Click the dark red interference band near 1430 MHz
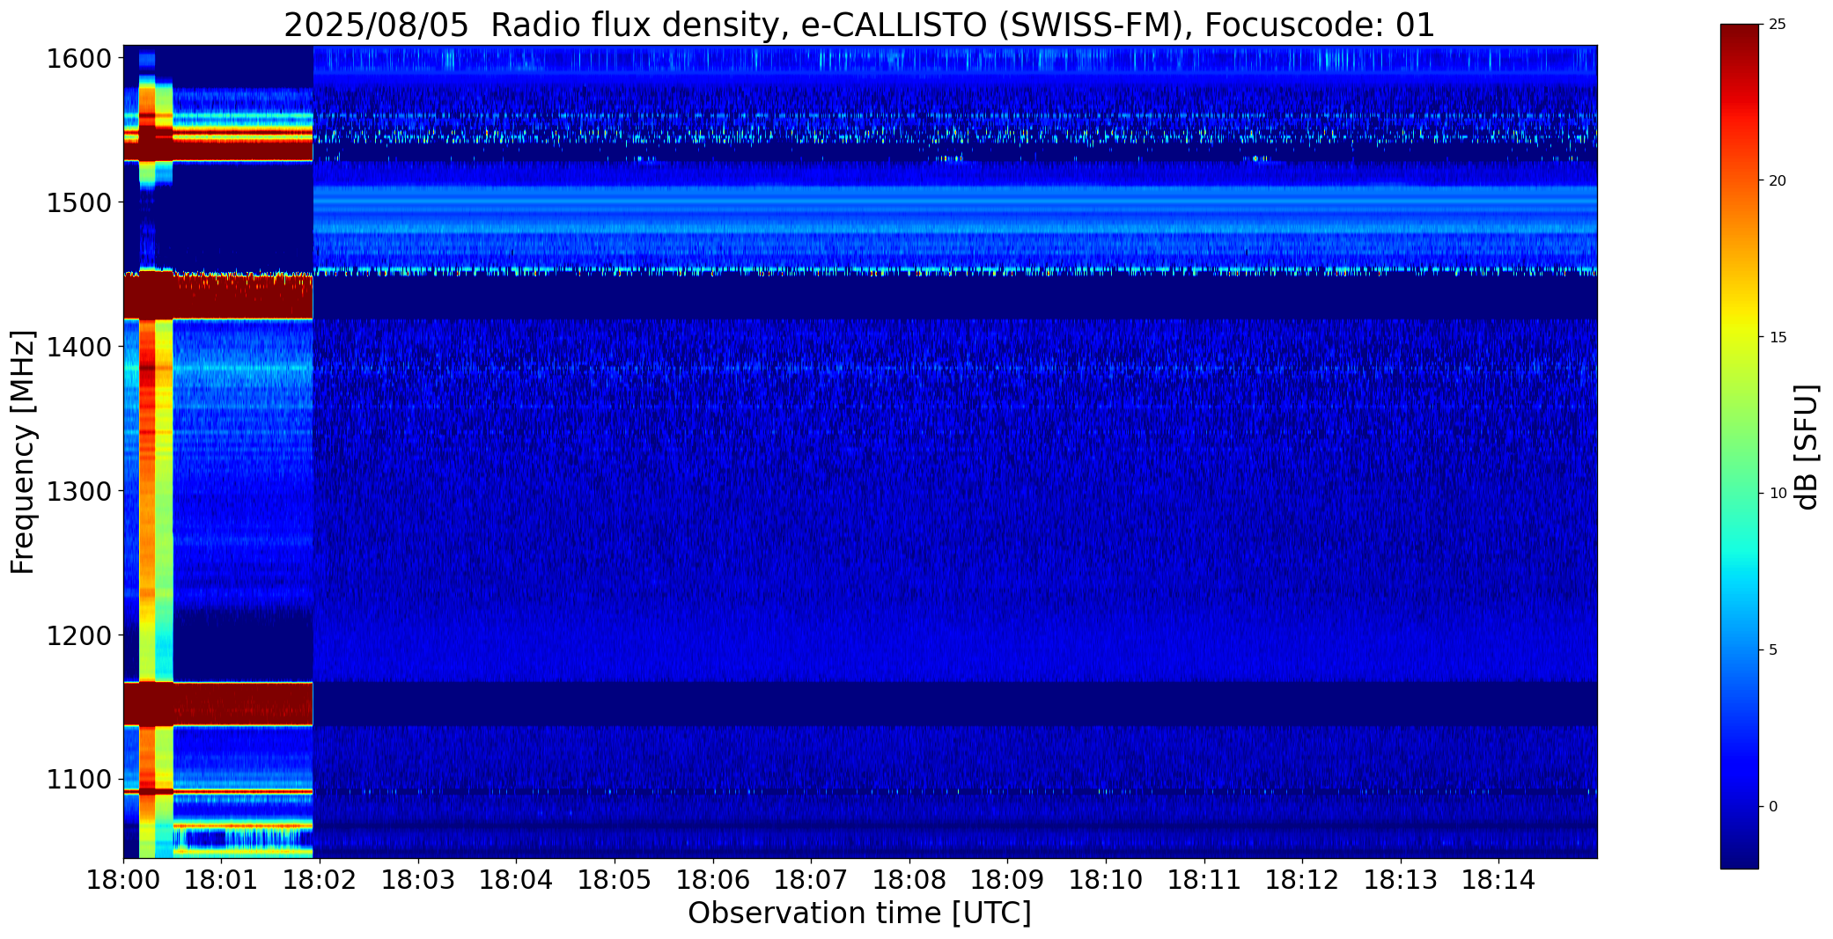Screen dimensions: 1833x939 (x=218, y=297)
